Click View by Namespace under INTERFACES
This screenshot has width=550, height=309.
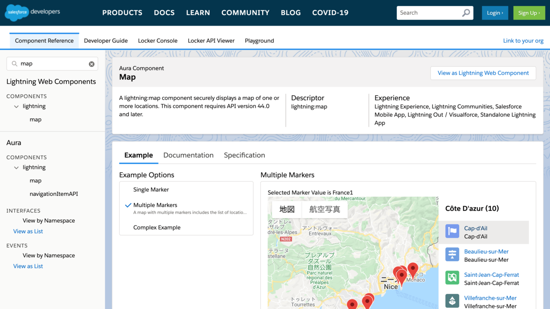(x=49, y=221)
